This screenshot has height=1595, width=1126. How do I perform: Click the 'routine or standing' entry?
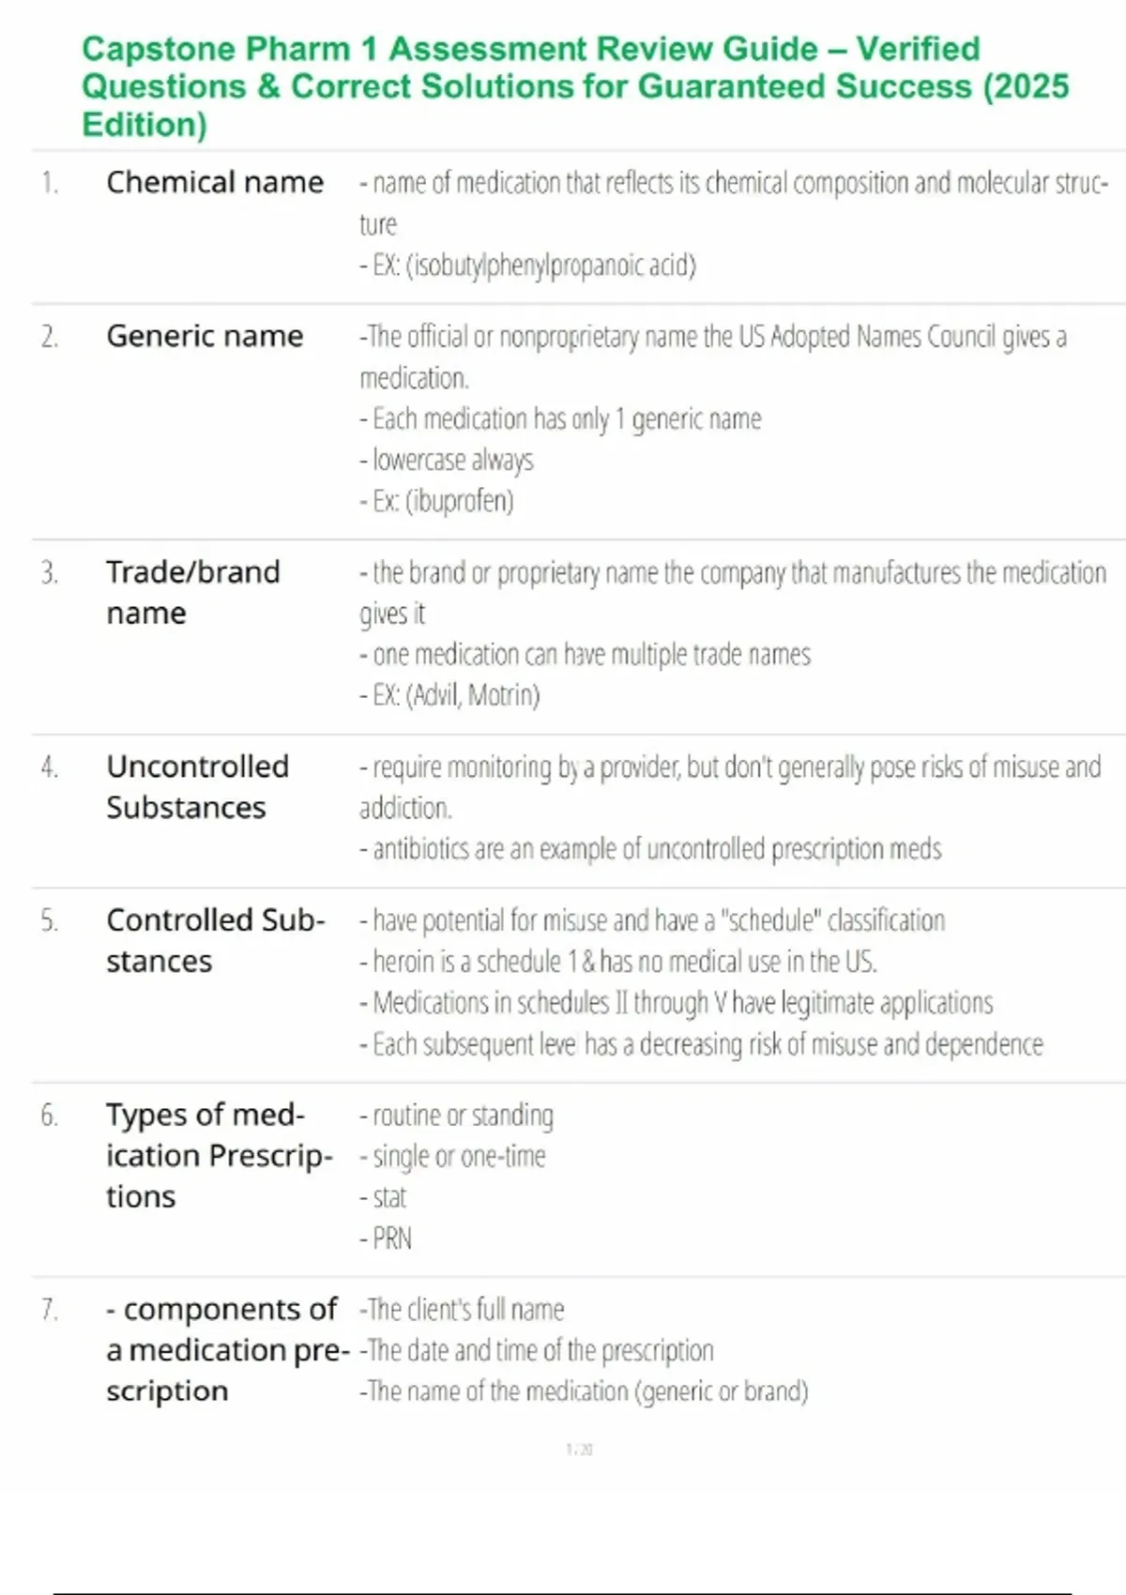(x=457, y=1116)
